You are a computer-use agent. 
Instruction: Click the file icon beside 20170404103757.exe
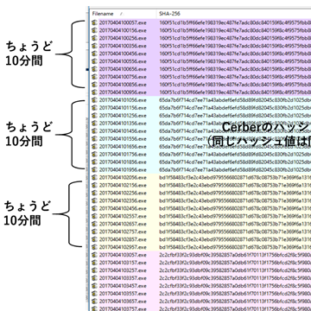coord(94,308)
